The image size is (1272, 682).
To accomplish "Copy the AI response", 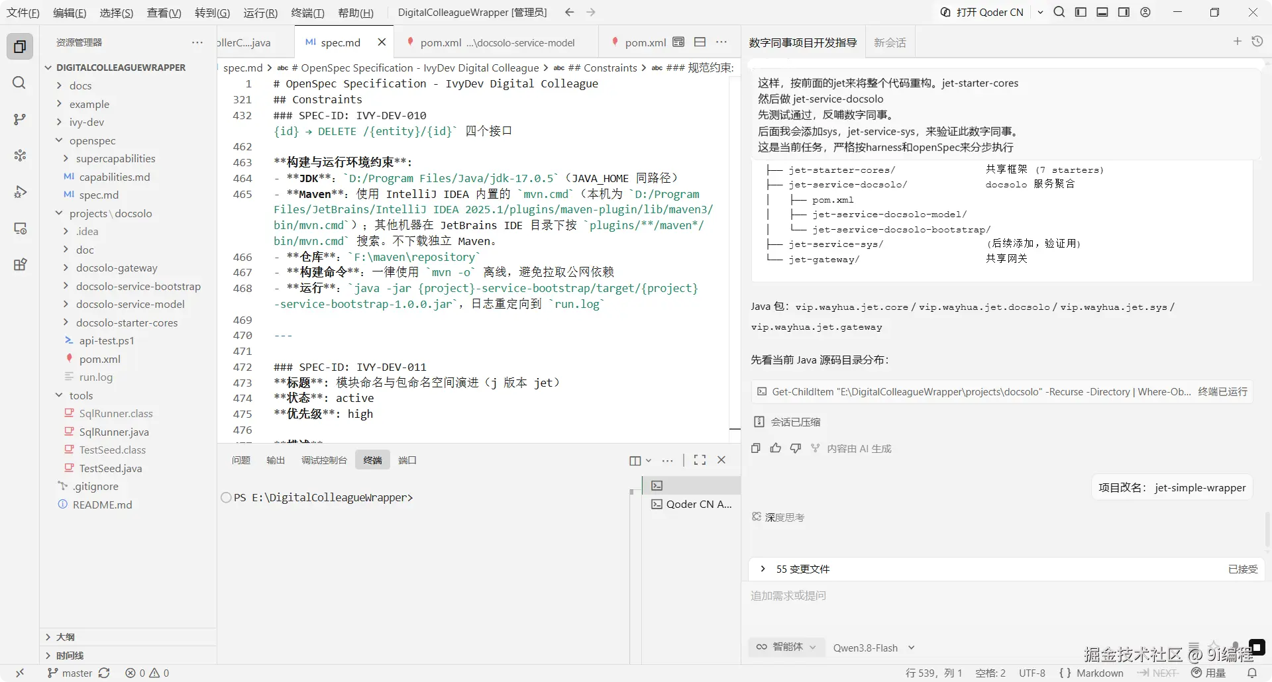I will pos(756,448).
